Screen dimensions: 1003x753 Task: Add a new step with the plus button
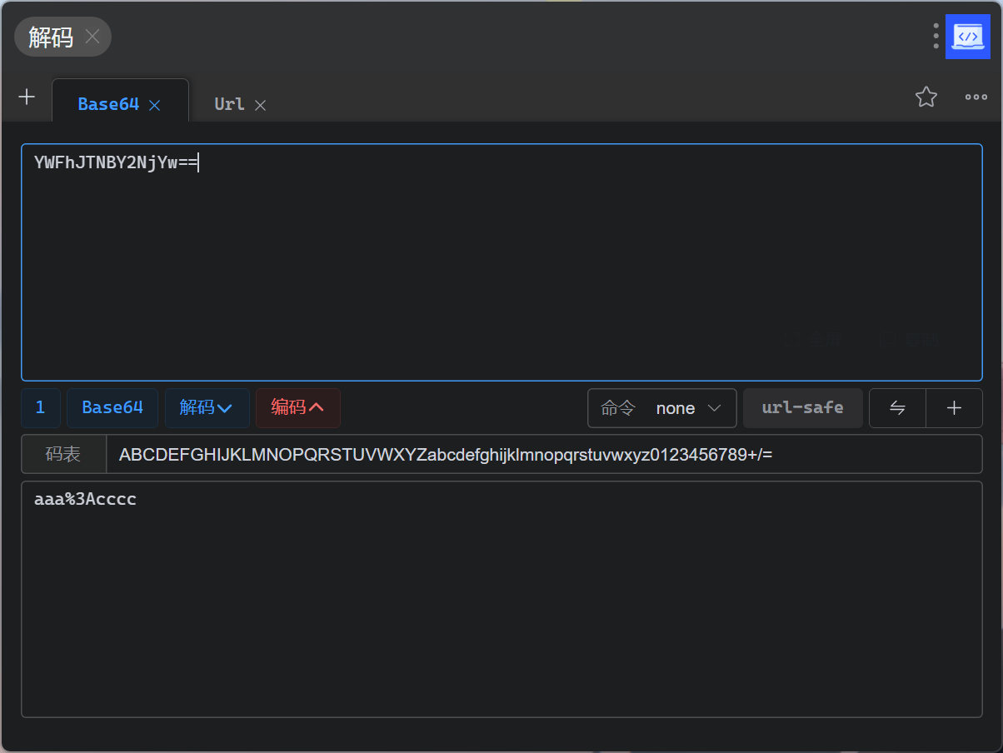[x=955, y=408]
